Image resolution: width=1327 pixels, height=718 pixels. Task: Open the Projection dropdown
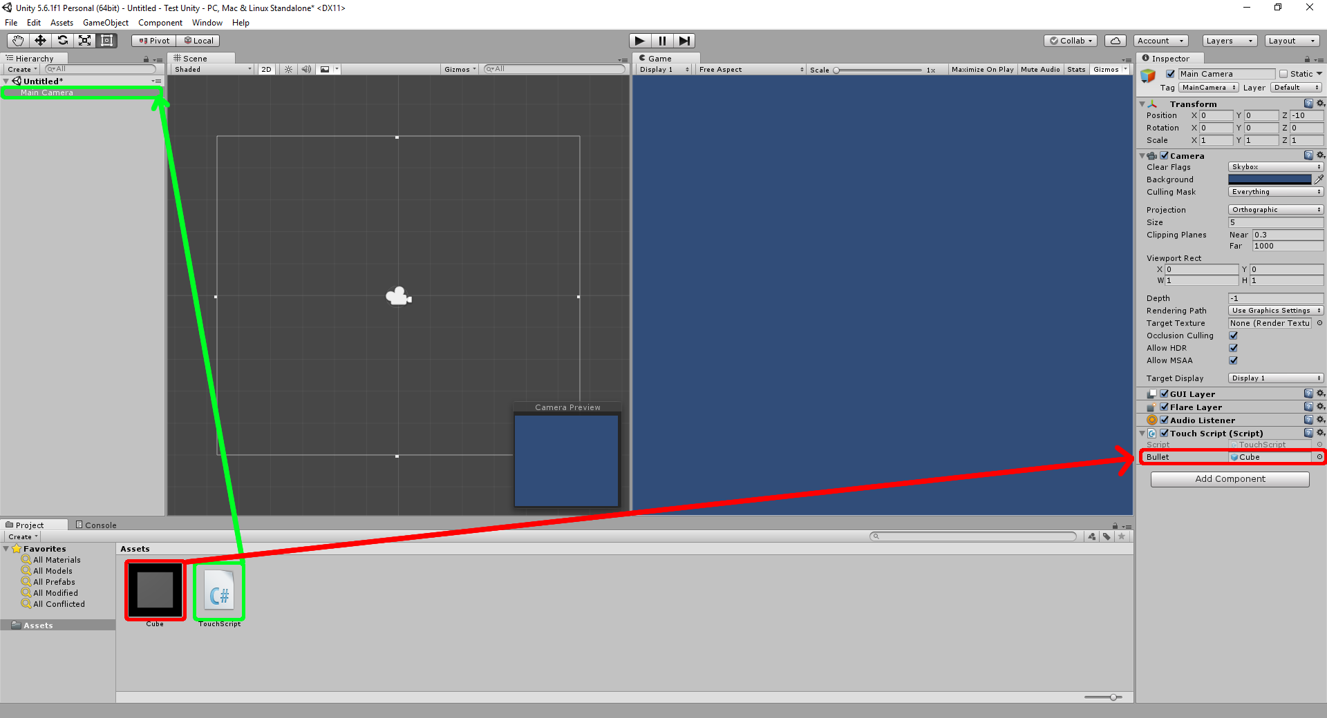tap(1275, 210)
